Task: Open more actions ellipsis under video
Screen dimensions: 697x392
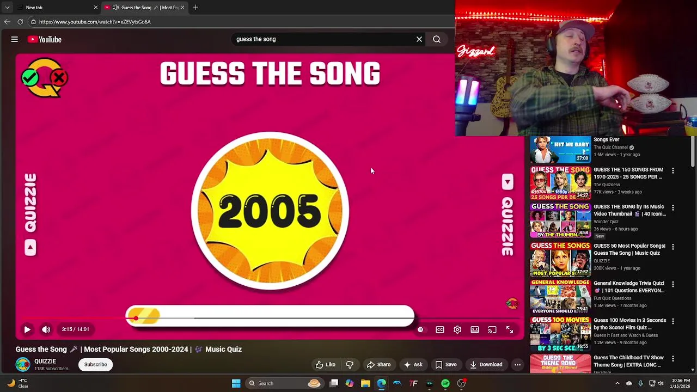Action: point(518,365)
